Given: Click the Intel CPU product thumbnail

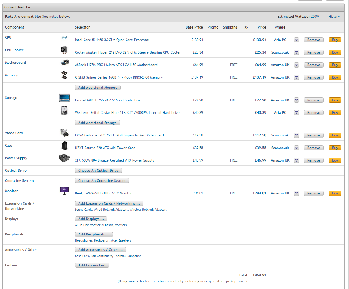Looking at the screenshot, I should [x=64, y=38].
